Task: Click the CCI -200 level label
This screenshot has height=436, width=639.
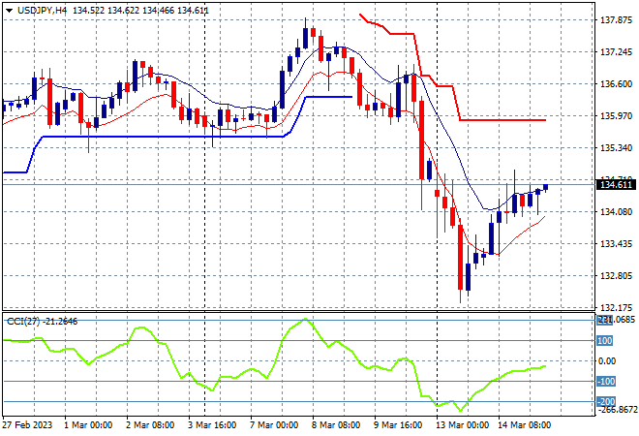Action: [x=606, y=402]
